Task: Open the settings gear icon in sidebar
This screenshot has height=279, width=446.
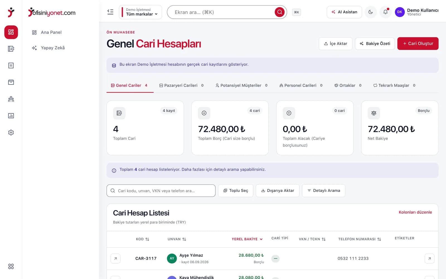Action: 11,133
